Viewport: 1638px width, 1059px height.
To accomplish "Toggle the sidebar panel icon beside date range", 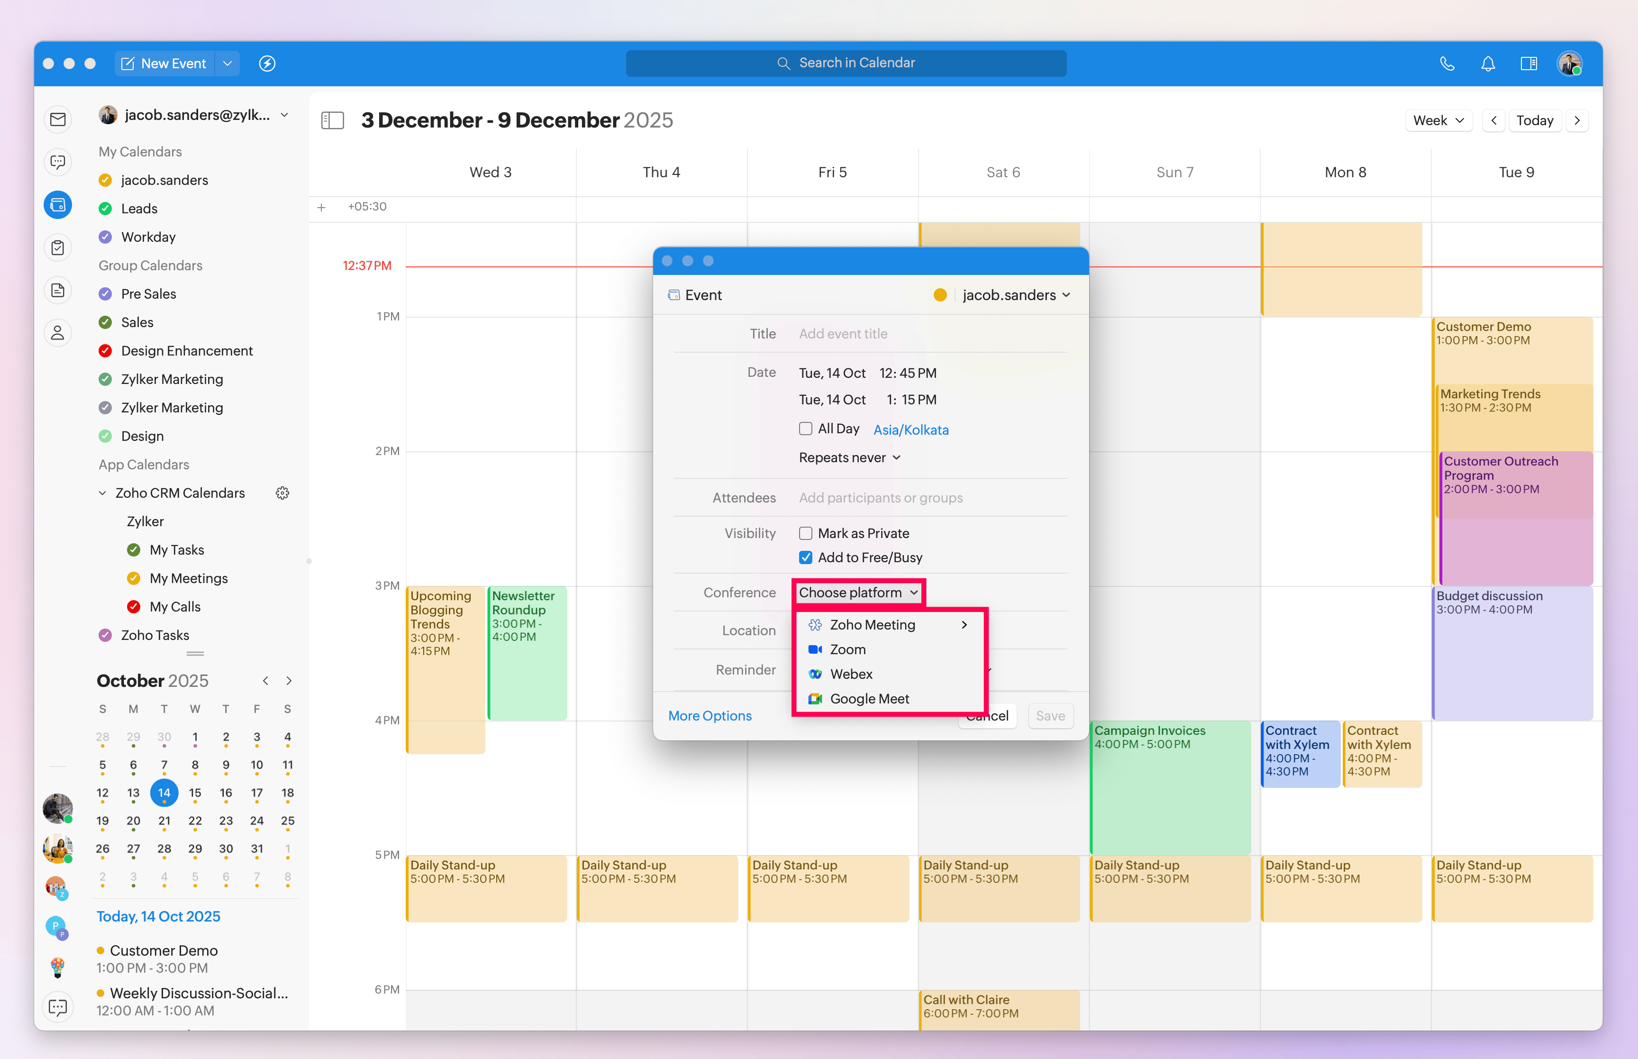I will coord(333,120).
